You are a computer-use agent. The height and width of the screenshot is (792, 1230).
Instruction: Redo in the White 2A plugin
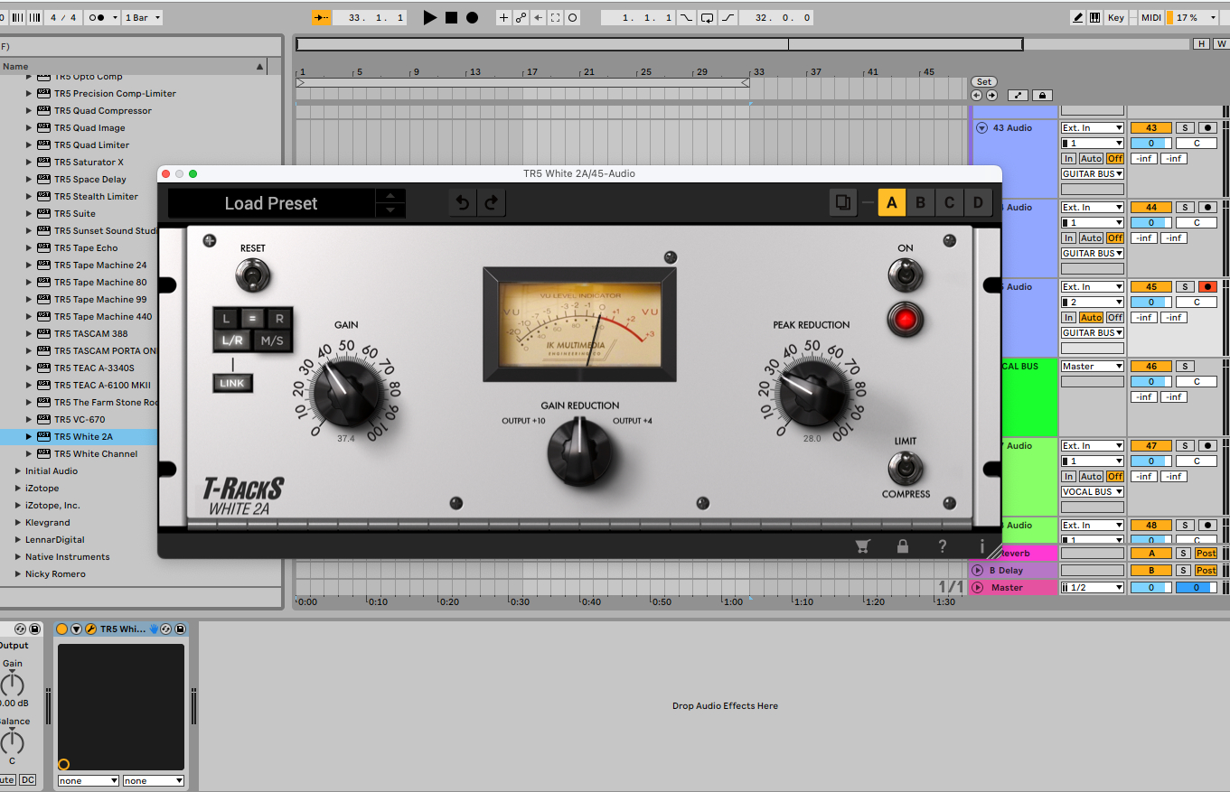pos(491,203)
